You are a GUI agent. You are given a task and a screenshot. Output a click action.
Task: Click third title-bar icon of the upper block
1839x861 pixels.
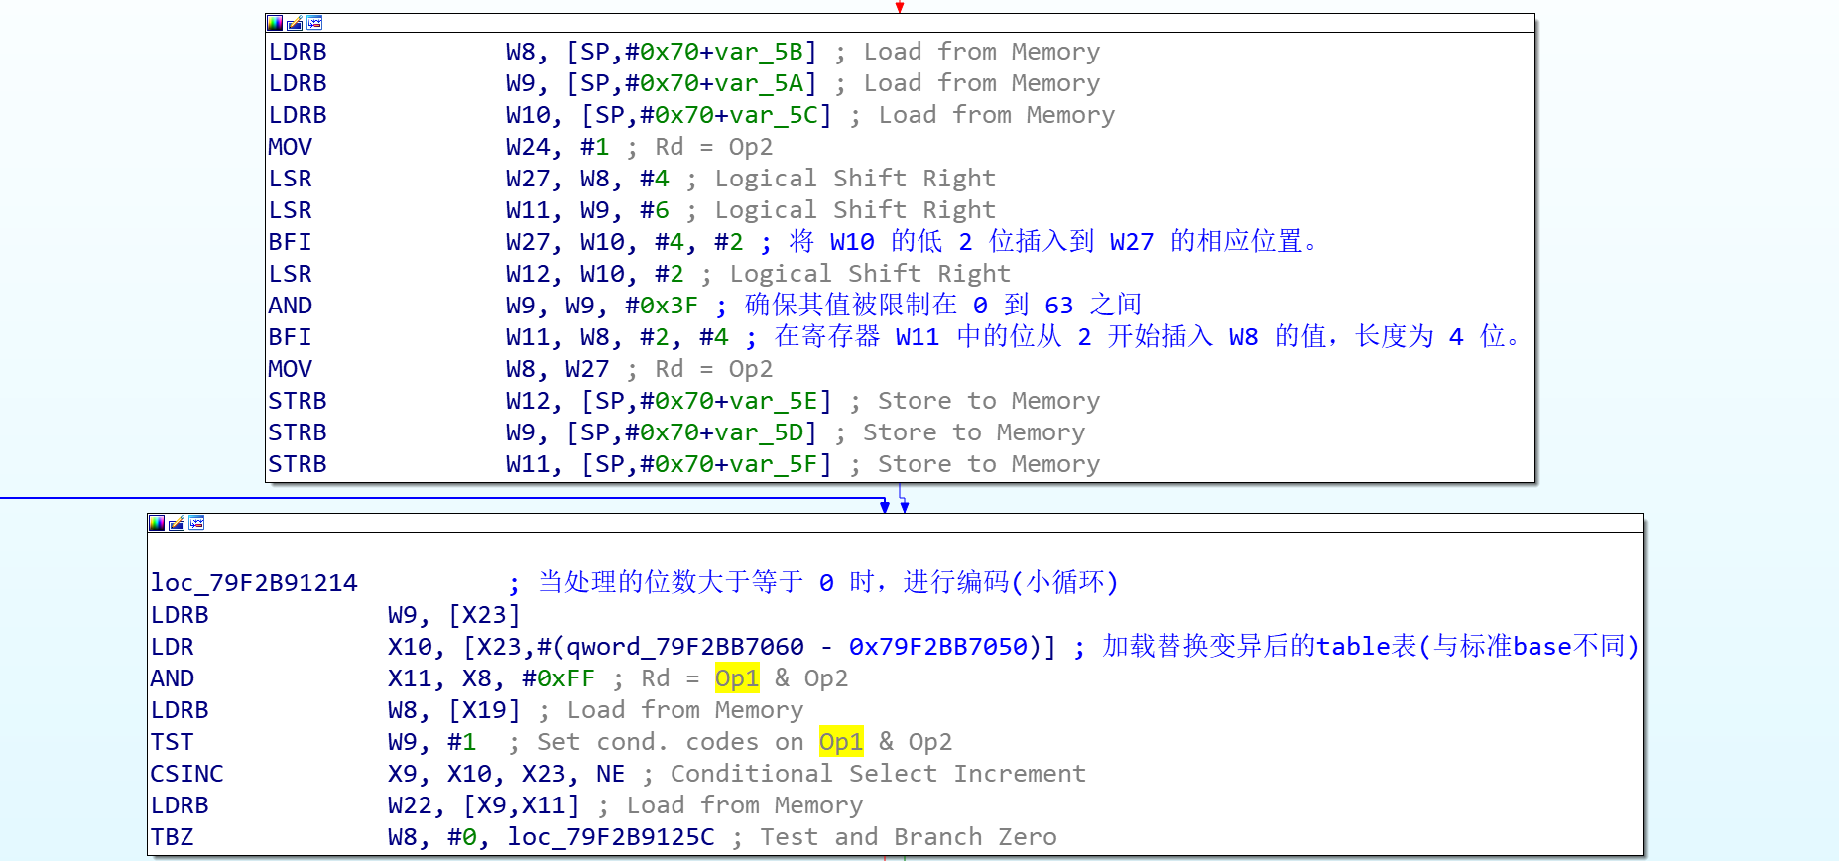click(314, 23)
